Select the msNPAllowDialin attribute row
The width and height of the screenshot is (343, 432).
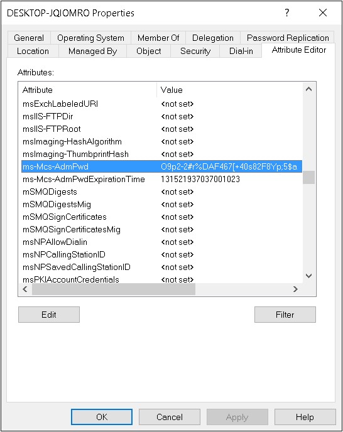point(162,242)
